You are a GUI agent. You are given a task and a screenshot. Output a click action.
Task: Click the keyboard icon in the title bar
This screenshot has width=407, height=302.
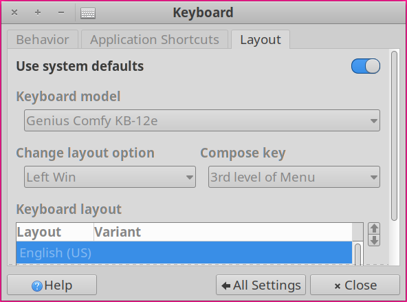click(x=88, y=13)
